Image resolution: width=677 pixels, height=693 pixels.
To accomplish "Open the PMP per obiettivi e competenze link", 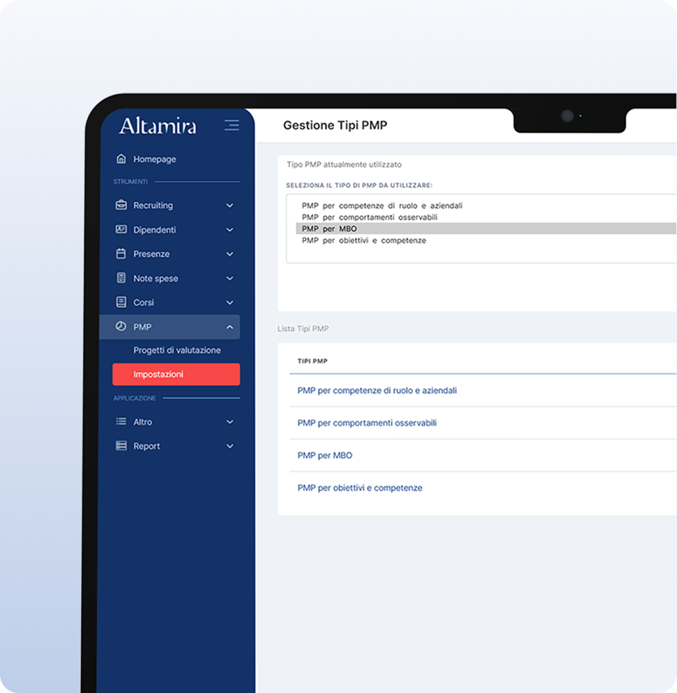I will coord(360,487).
